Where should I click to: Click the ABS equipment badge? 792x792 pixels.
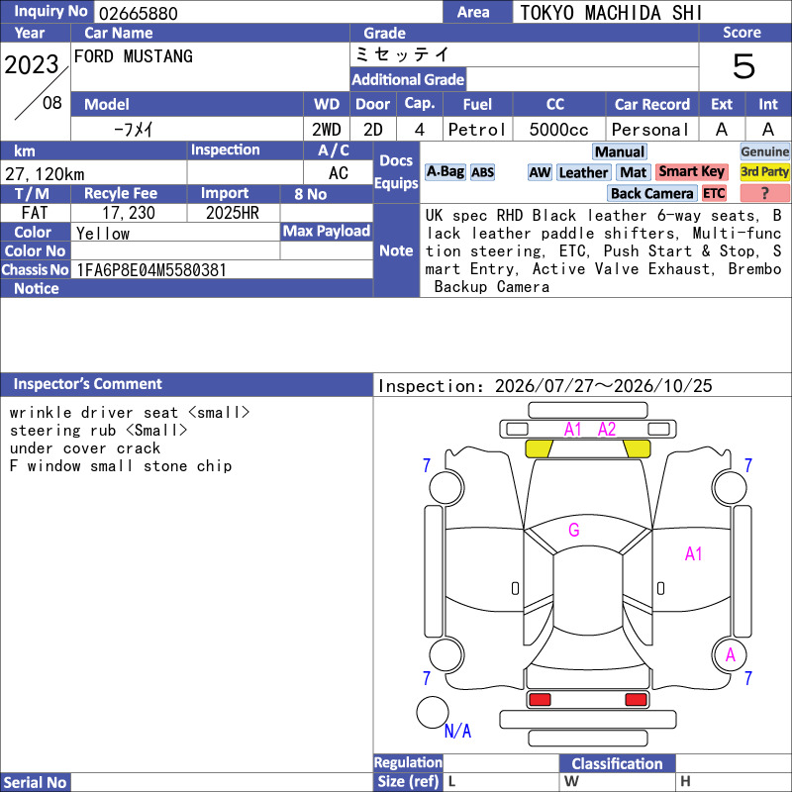482,172
